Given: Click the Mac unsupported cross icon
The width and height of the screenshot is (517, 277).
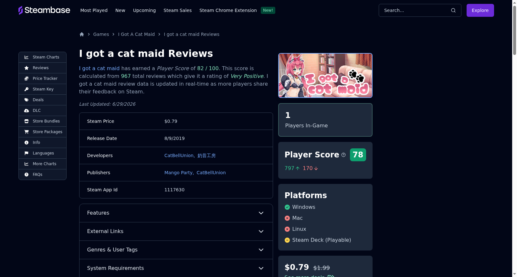Looking at the screenshot, I should [287, 218].
